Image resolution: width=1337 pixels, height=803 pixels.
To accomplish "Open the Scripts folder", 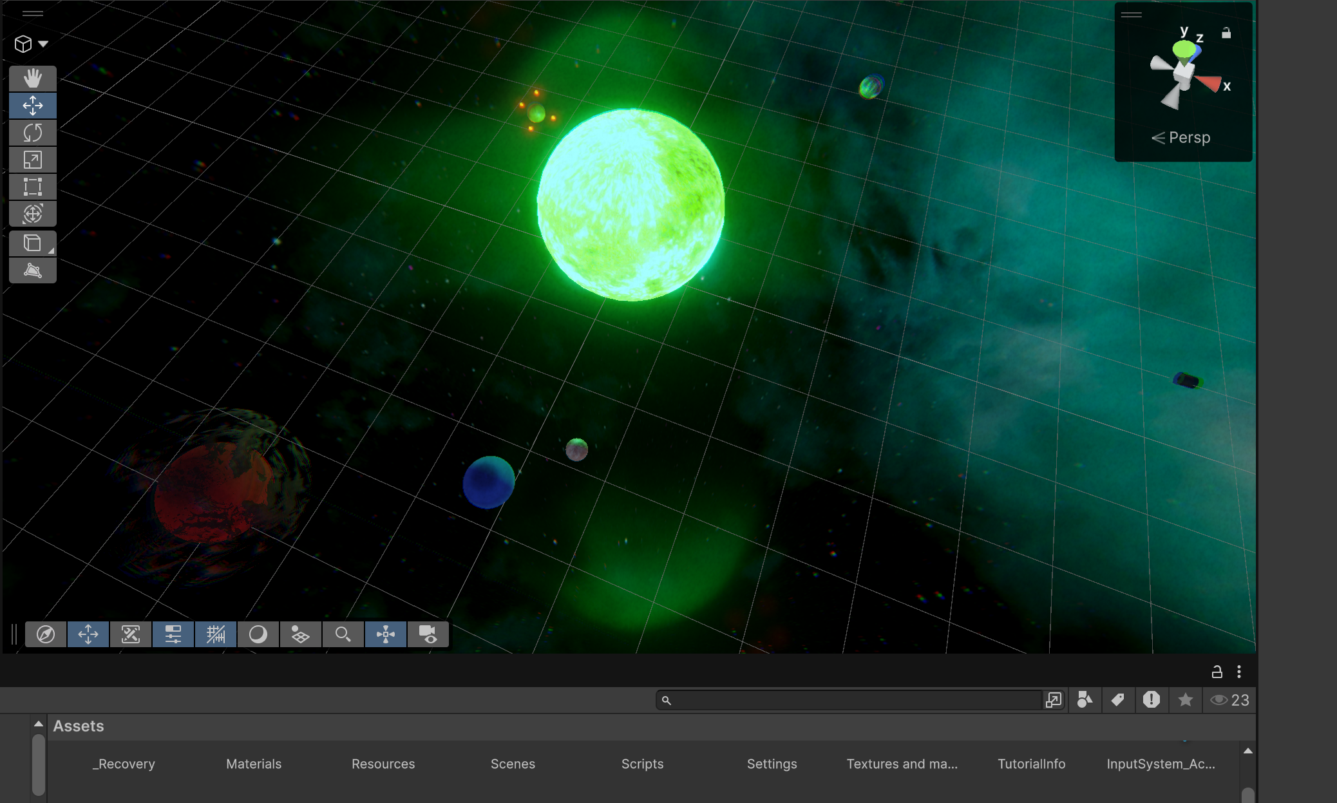I will 642,764.
